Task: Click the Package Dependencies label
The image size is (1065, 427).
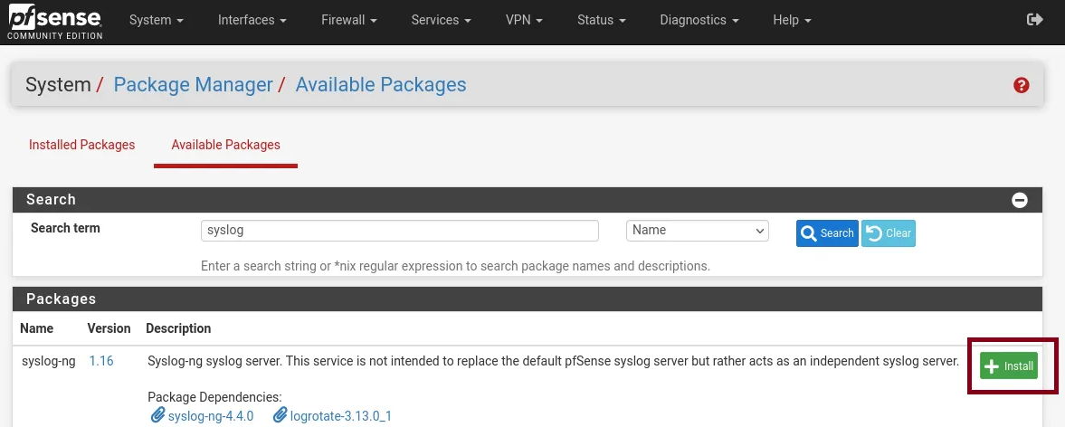Action: tap(214, 397)
